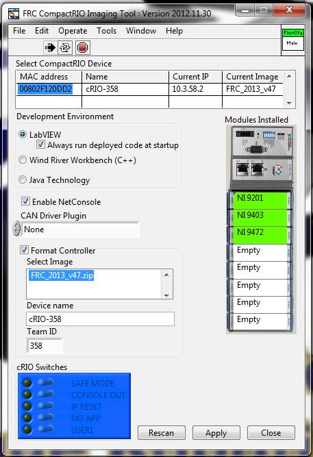Viewport: 313px width, 457px height.
Task: Open the Operate menu
Action: click(73, 31)
